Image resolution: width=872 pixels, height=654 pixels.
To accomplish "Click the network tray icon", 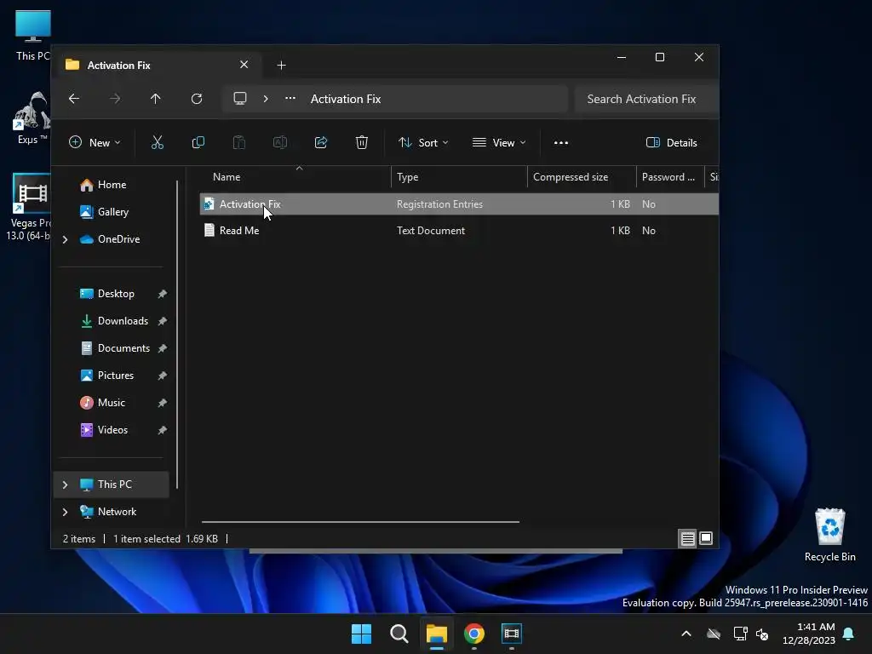I will click(740, 634).
